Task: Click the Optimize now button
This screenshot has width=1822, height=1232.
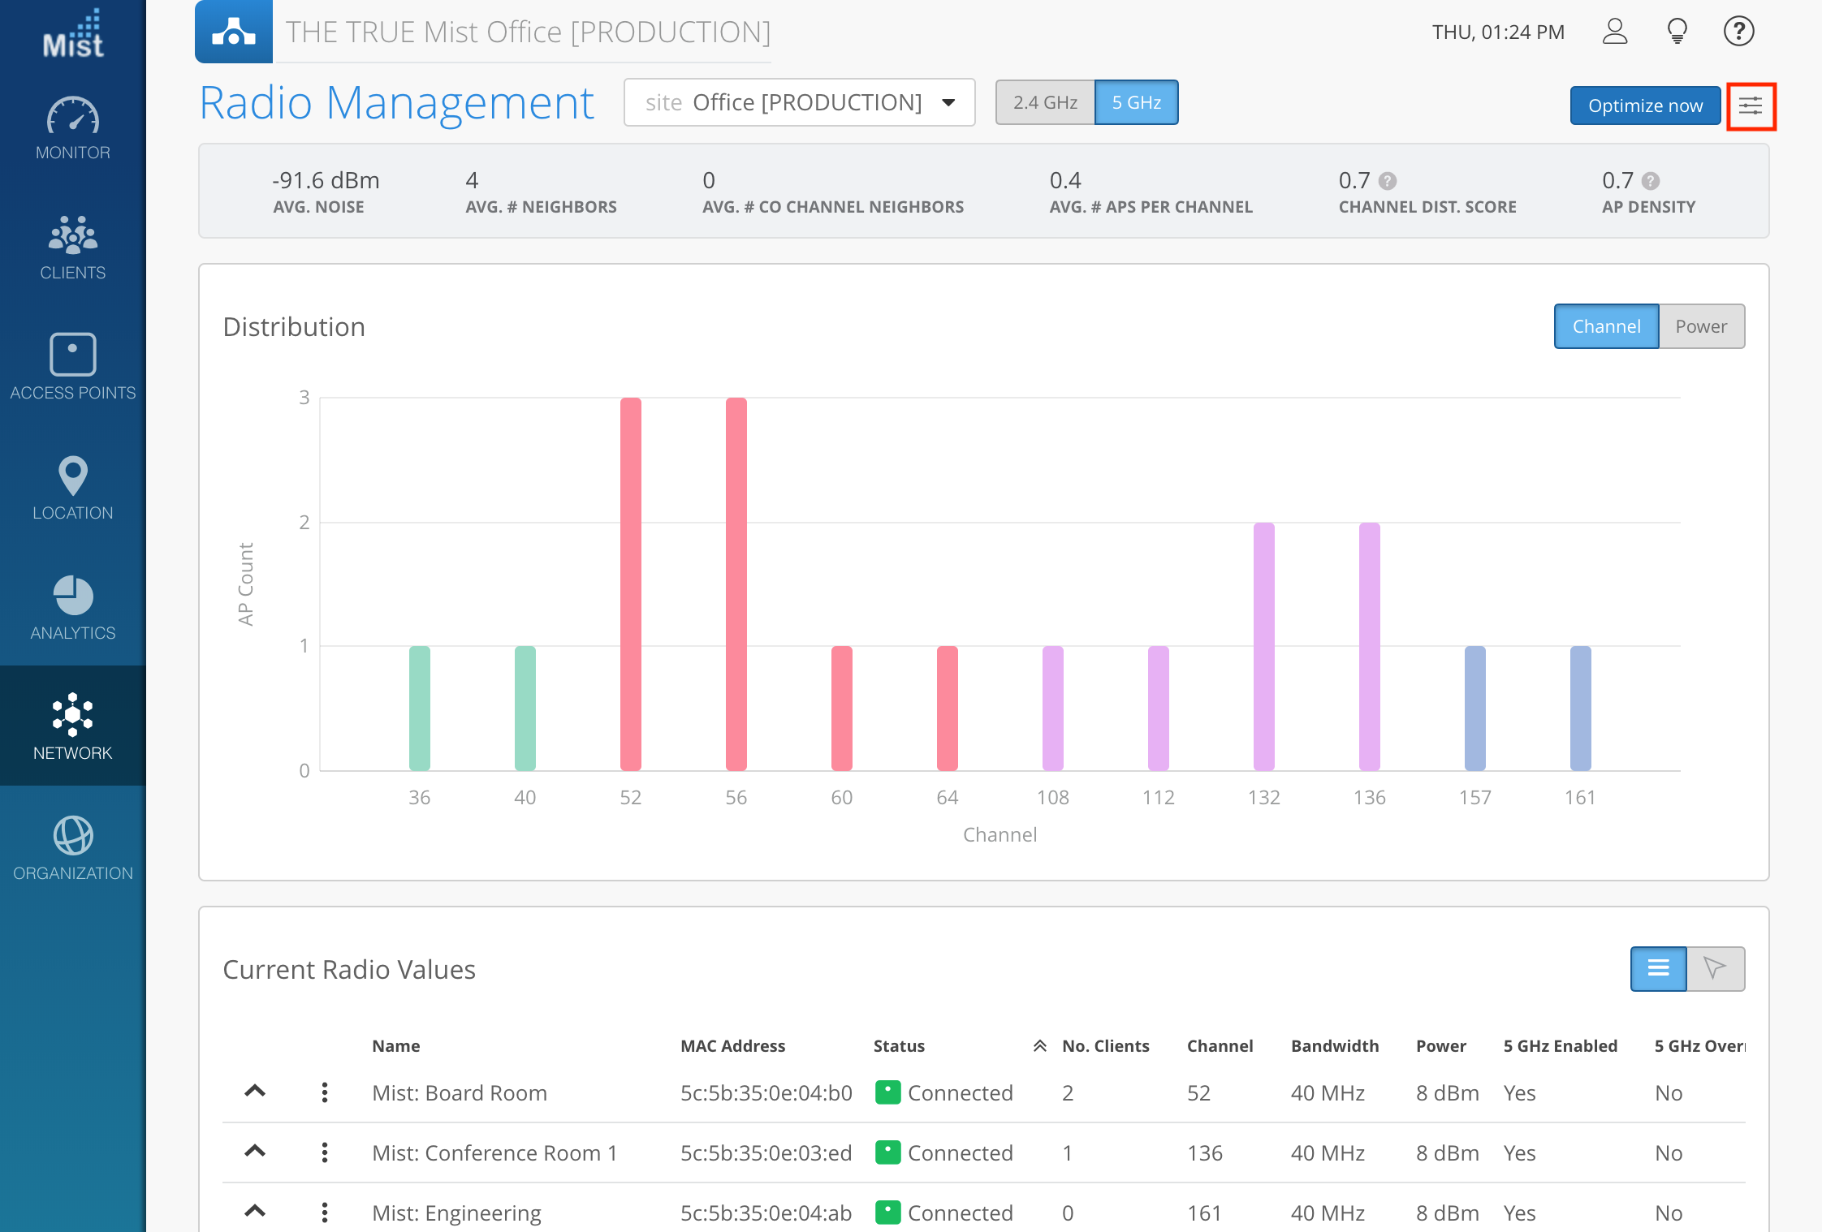Action: point(1644,106)
